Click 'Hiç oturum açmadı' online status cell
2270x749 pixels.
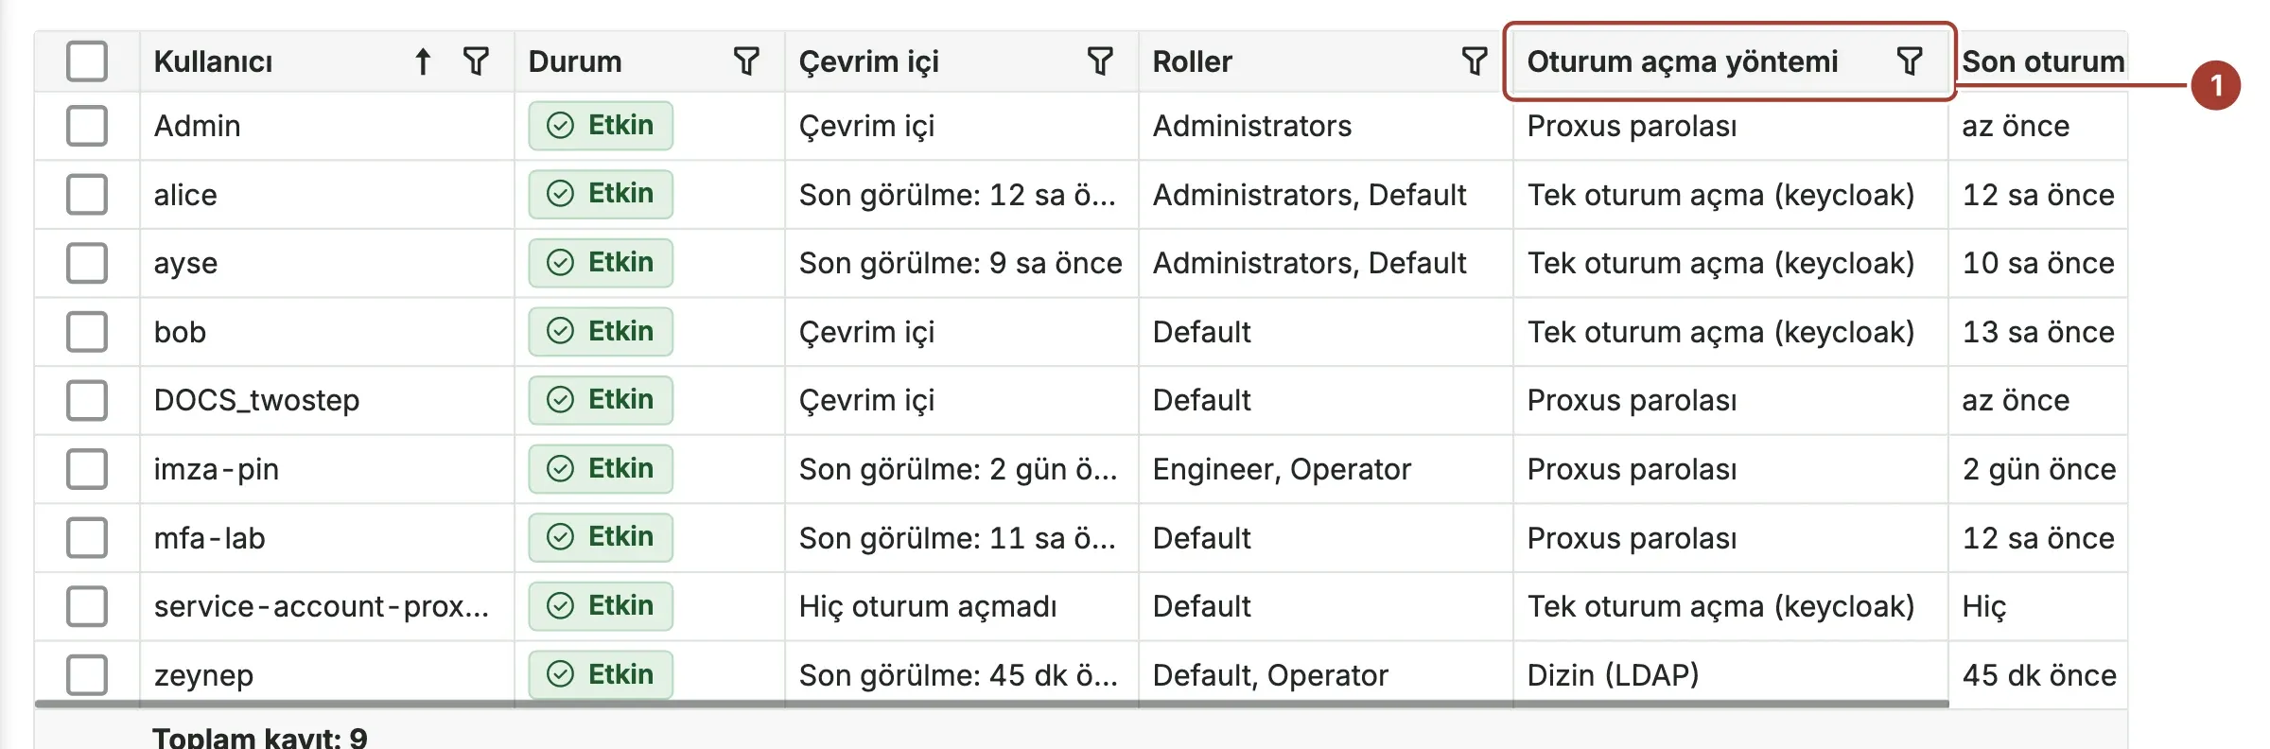pos(928,606)
